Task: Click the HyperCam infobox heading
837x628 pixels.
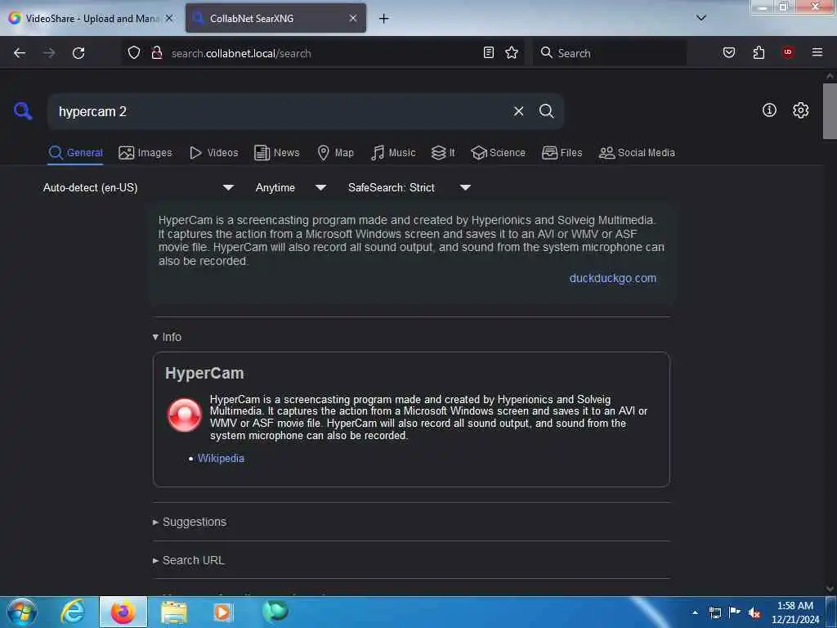Action: click(x=204, y=373)
